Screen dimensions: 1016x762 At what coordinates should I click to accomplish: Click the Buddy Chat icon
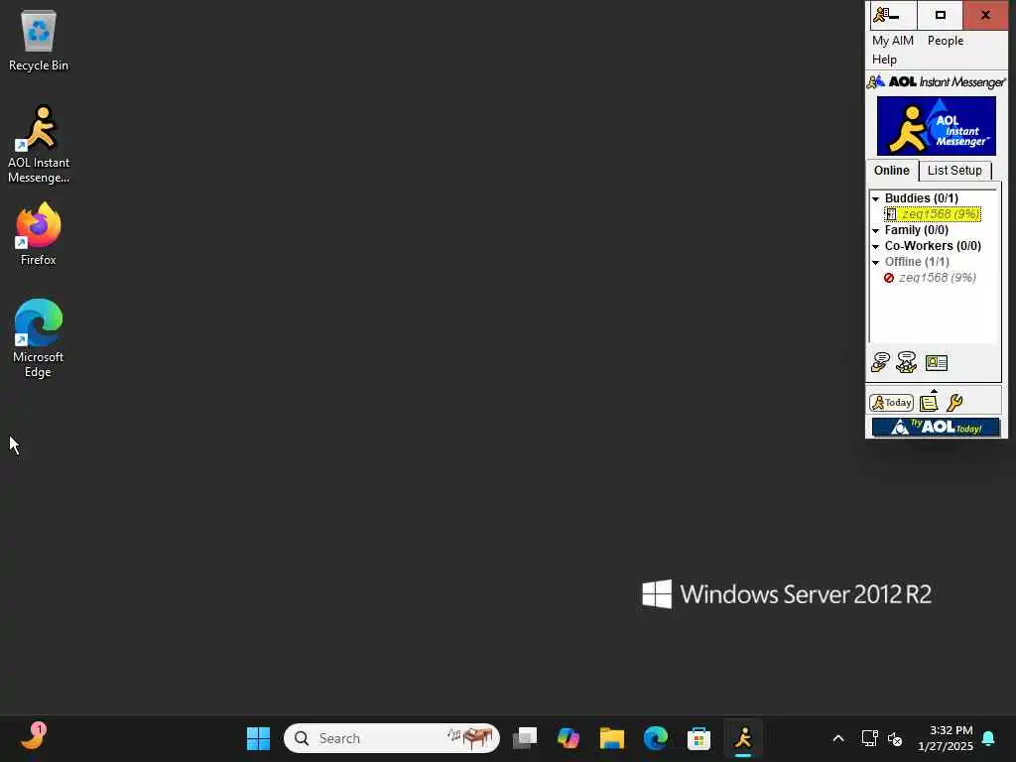pyautogui.click(x=907, y=362)
